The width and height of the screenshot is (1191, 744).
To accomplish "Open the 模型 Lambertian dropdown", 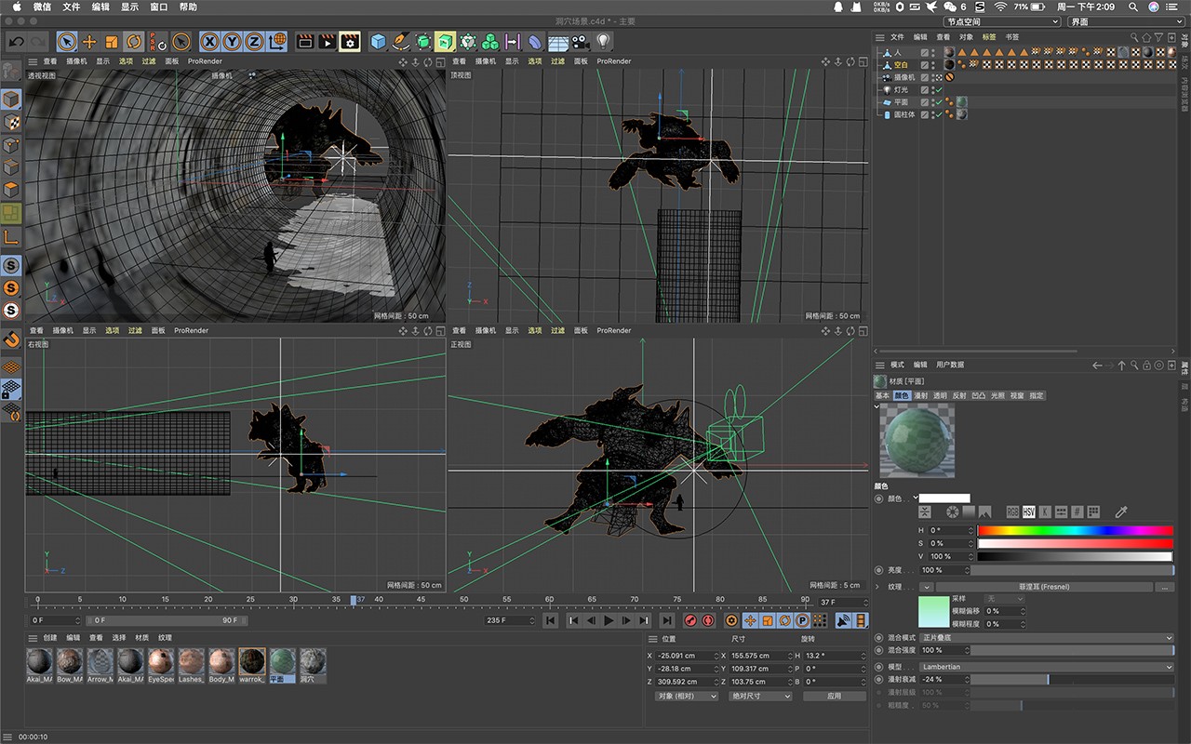I will 1047,667.
